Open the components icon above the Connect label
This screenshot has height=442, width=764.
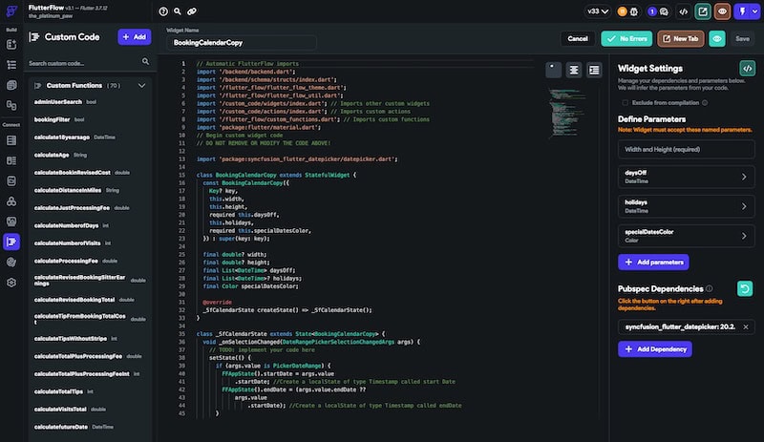tap(11, 105)
